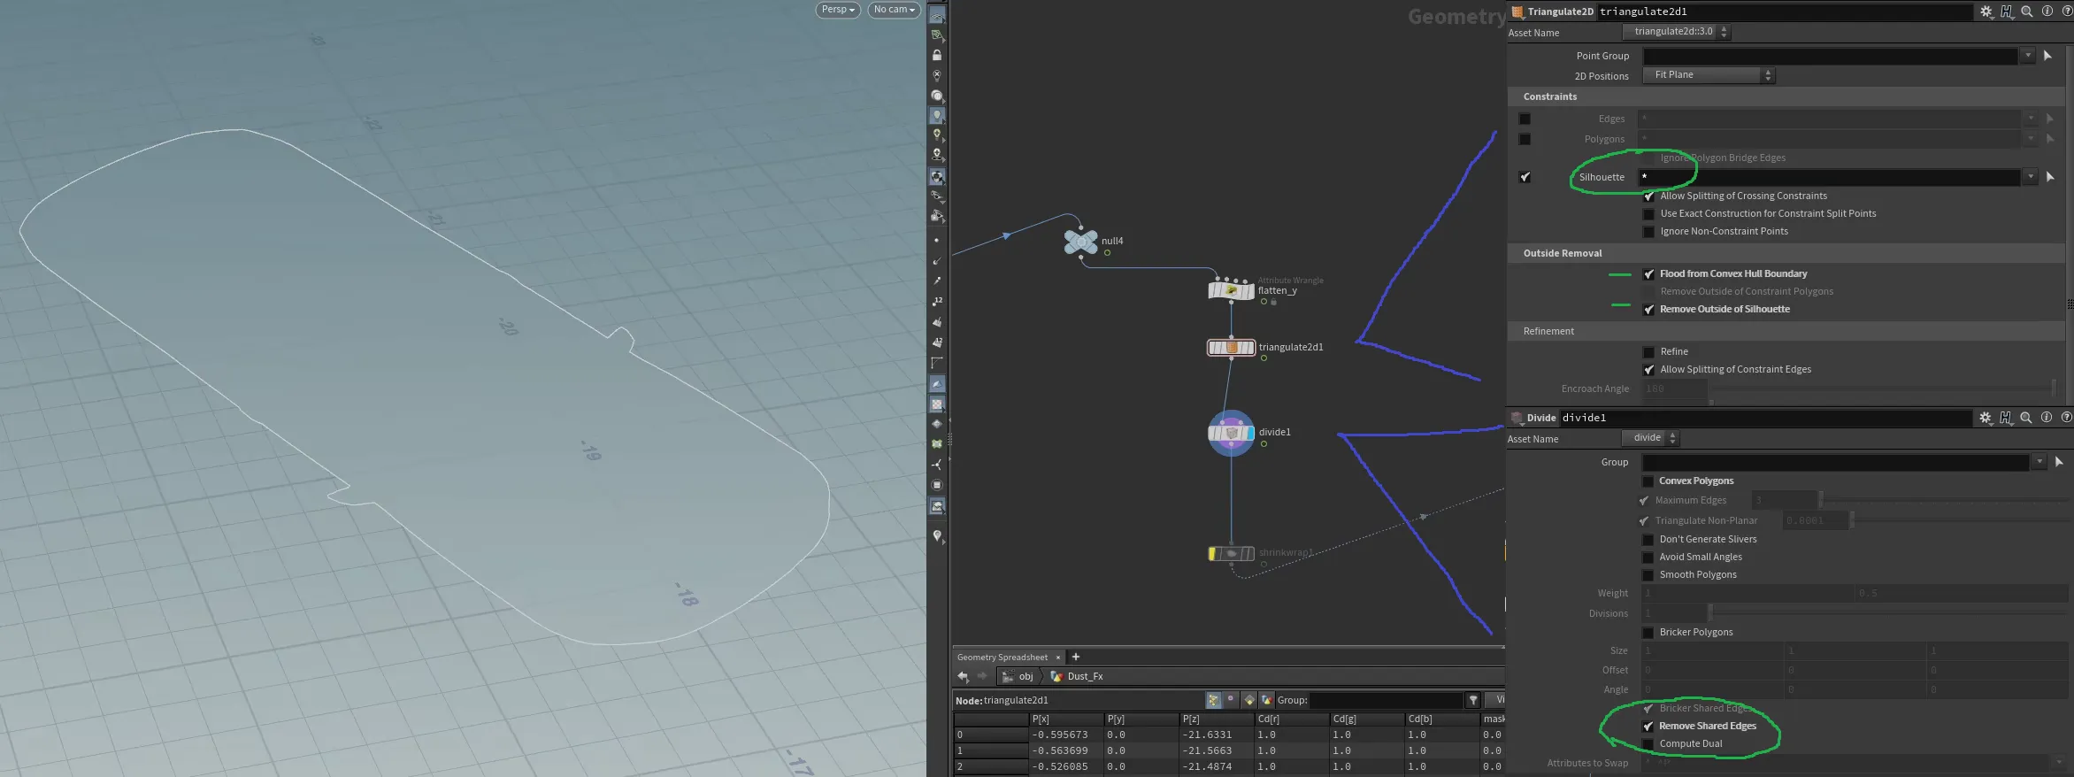Open the 2D Positions Fit Plane dropdown
Viewport: 2074px width, 777px height.
[1709, 75]
